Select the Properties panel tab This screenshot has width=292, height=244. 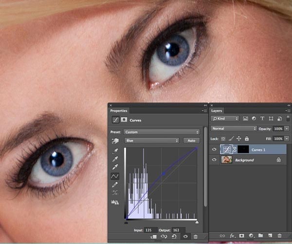(x=119, y=111)
